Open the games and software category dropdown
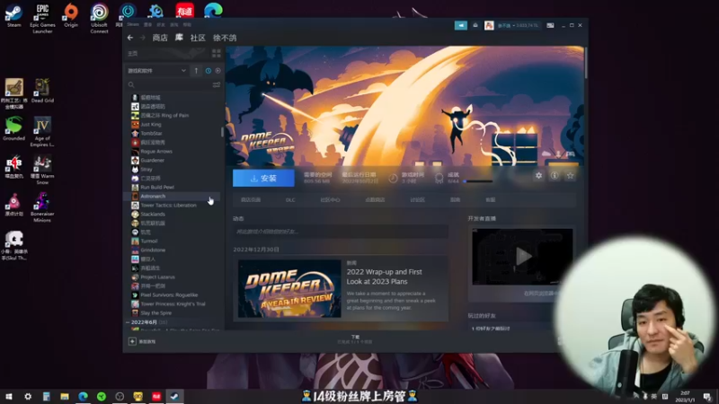Screen dimensions: 719x404 point(156,71)
